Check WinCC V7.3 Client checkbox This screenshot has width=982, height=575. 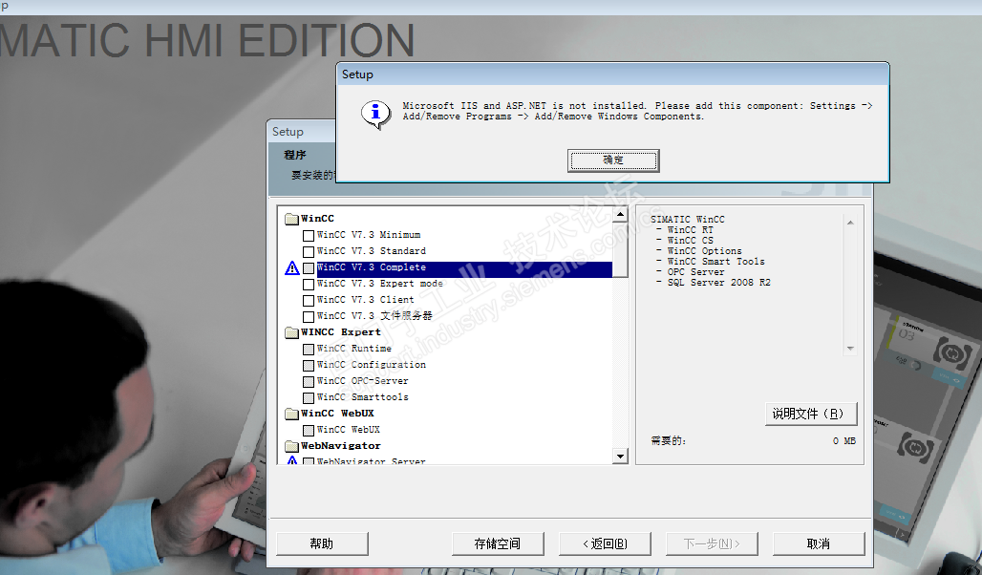309,301
